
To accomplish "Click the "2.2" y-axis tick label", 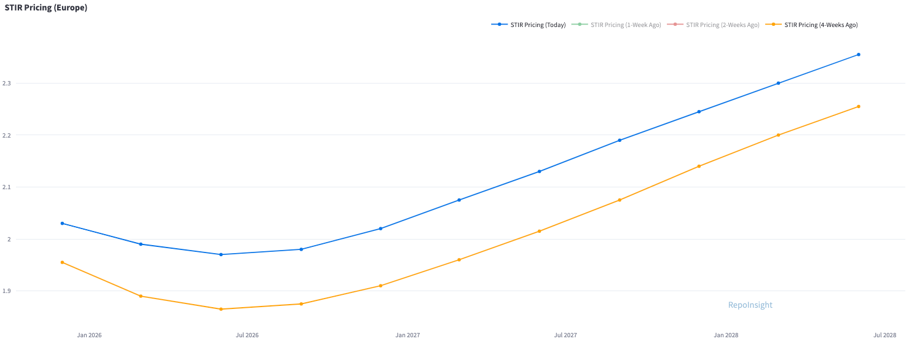I will point(7,135).
